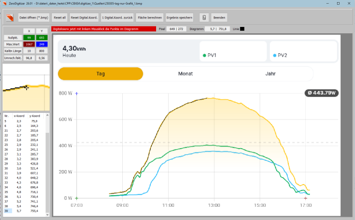
Task: Click 'Fläche berechnen' button
Action: (149, 17)
